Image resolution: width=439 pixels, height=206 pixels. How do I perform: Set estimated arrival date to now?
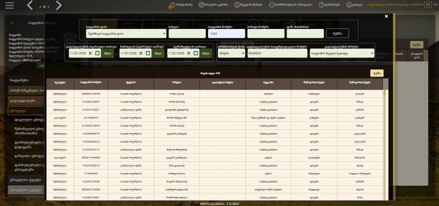pos(158,53)
